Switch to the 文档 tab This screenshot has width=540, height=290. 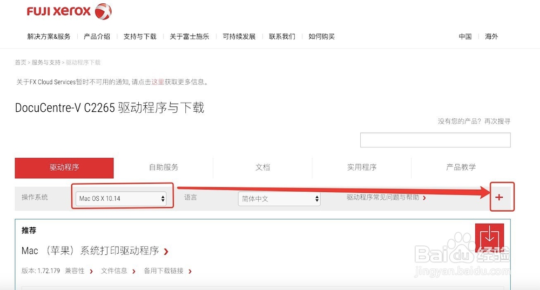click(x=263, y=167)
